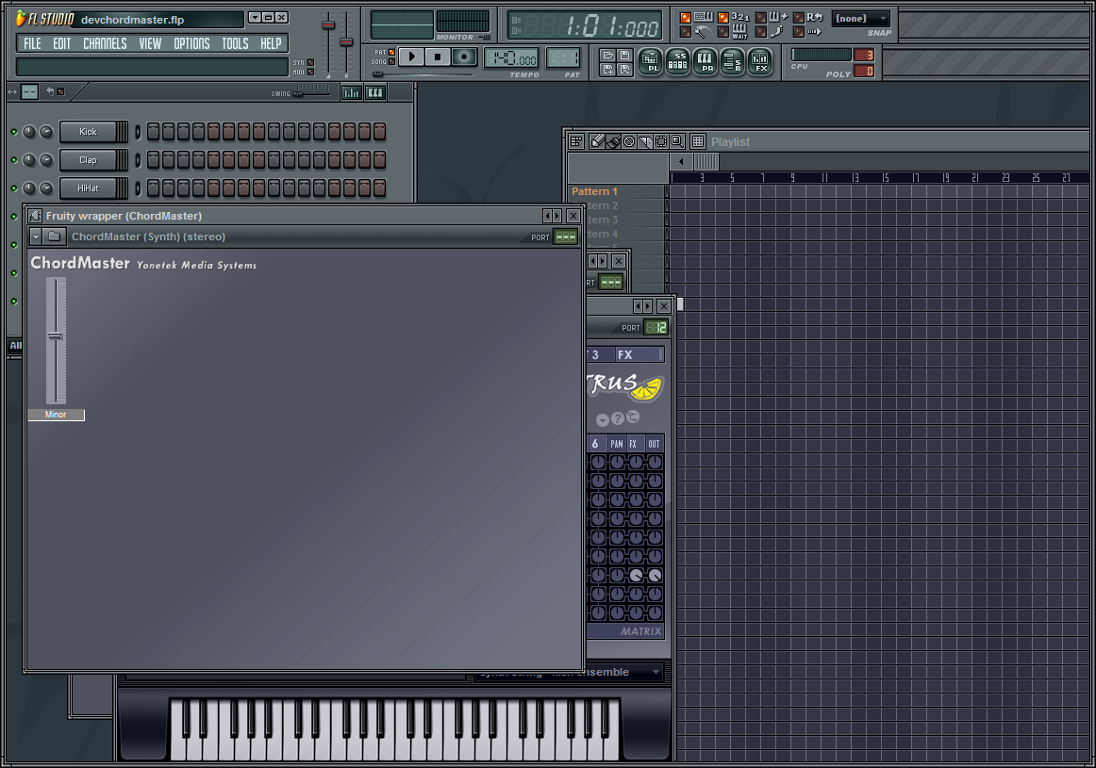The height and width of the screenshot is (768, 1096).
Task: Open the Playlist options menu icon
Action: (576, 141)
